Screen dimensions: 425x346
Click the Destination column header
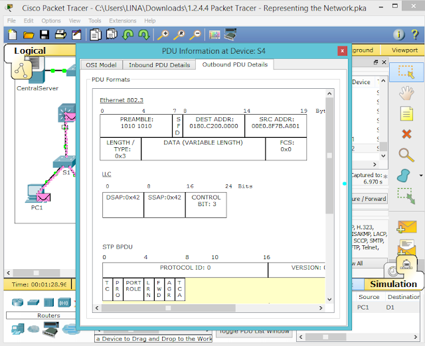point(403,297)
